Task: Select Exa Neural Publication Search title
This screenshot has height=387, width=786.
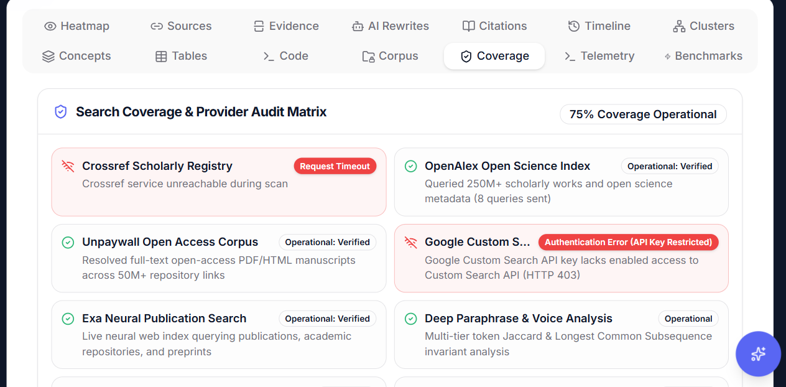Action: (164, 319)
